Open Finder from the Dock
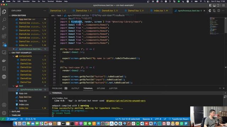The height and width of the screenshot is (127, 227). tap(15, 123)
